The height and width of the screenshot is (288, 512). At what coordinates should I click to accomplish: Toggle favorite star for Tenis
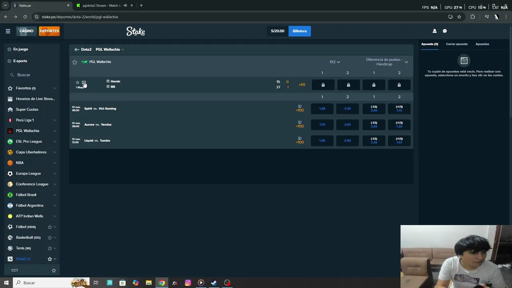pos(50,248)
